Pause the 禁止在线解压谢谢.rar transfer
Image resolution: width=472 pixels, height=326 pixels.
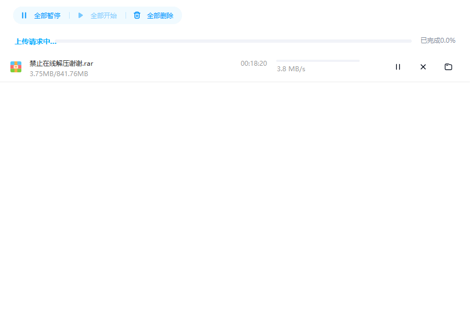(x=398, y=67)
